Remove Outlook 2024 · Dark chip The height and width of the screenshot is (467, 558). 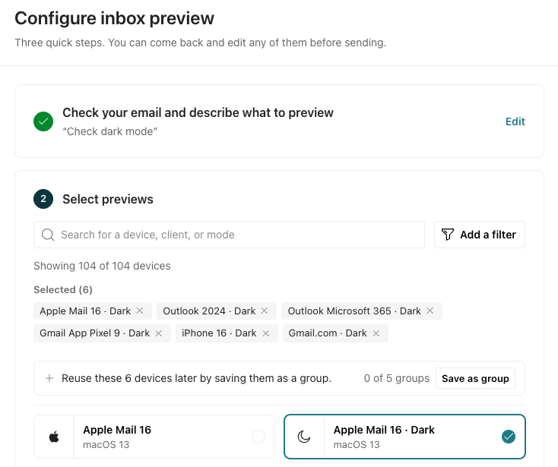[x=265, y=311]
